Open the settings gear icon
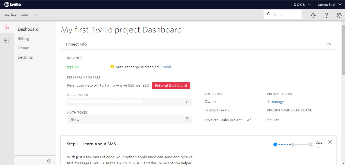Image resolution: width=345 pixels, height=165 pixels. pyautogui.click(x=339, y=15)
